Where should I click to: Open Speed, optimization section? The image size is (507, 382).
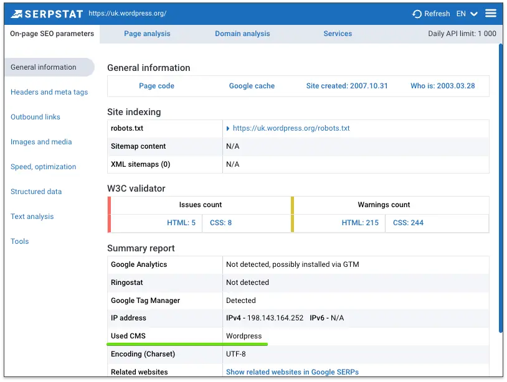coord(44,167)
